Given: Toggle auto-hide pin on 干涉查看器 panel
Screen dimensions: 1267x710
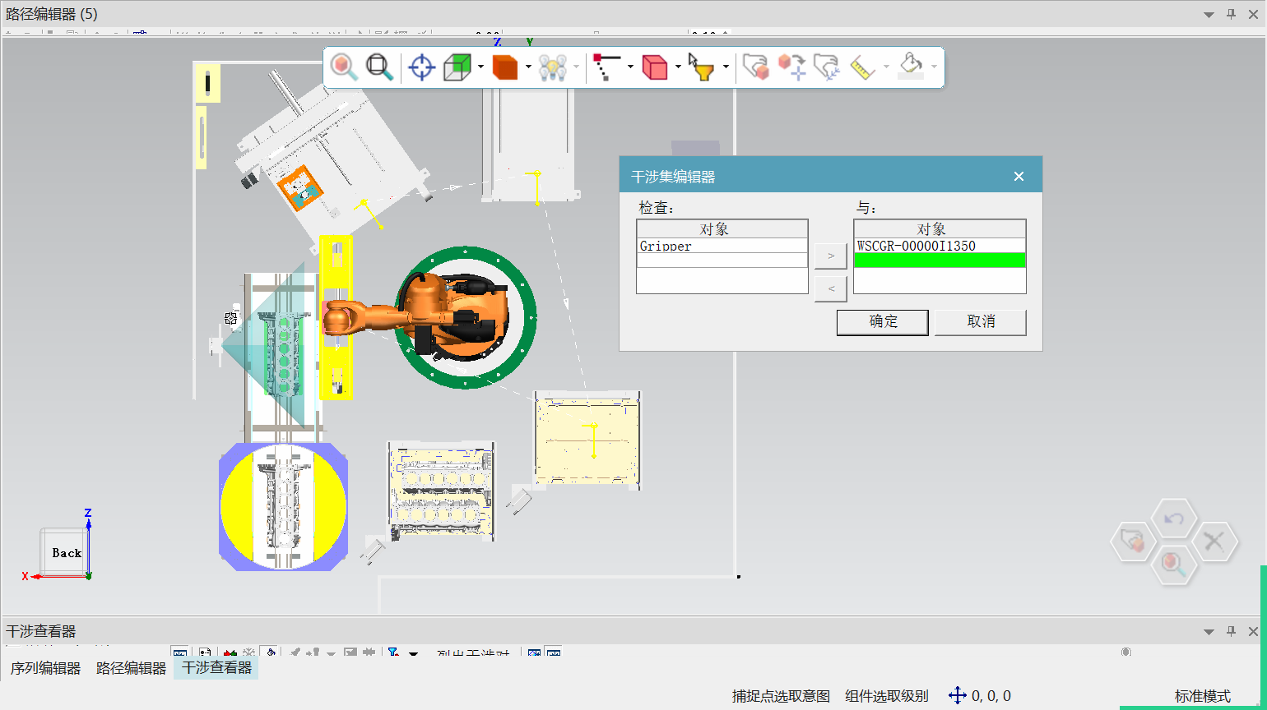Looking at the screenshot, I should [x=1232, y=631].
